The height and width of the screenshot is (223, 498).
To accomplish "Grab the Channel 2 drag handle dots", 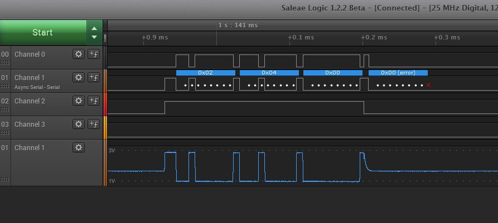I will [x=5, y=110].
